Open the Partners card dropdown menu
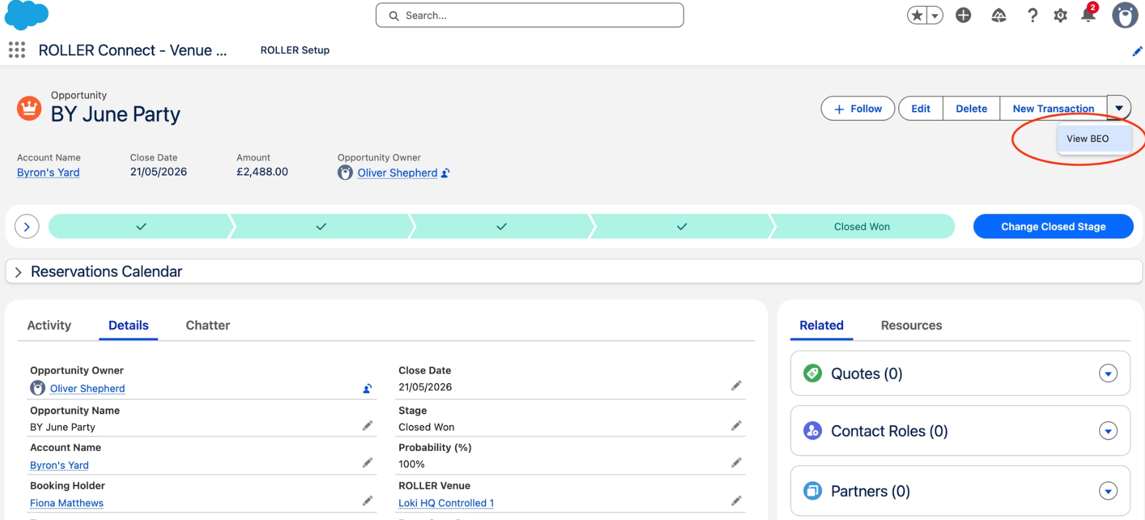This screenshot has height=520, width=1145. tap(1108, 491)
